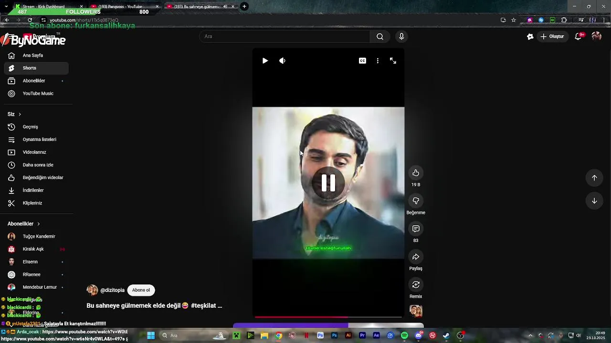The image size is (611, 343).
Task: Open the 83 comments panel
Action: [x=416, y=229]
